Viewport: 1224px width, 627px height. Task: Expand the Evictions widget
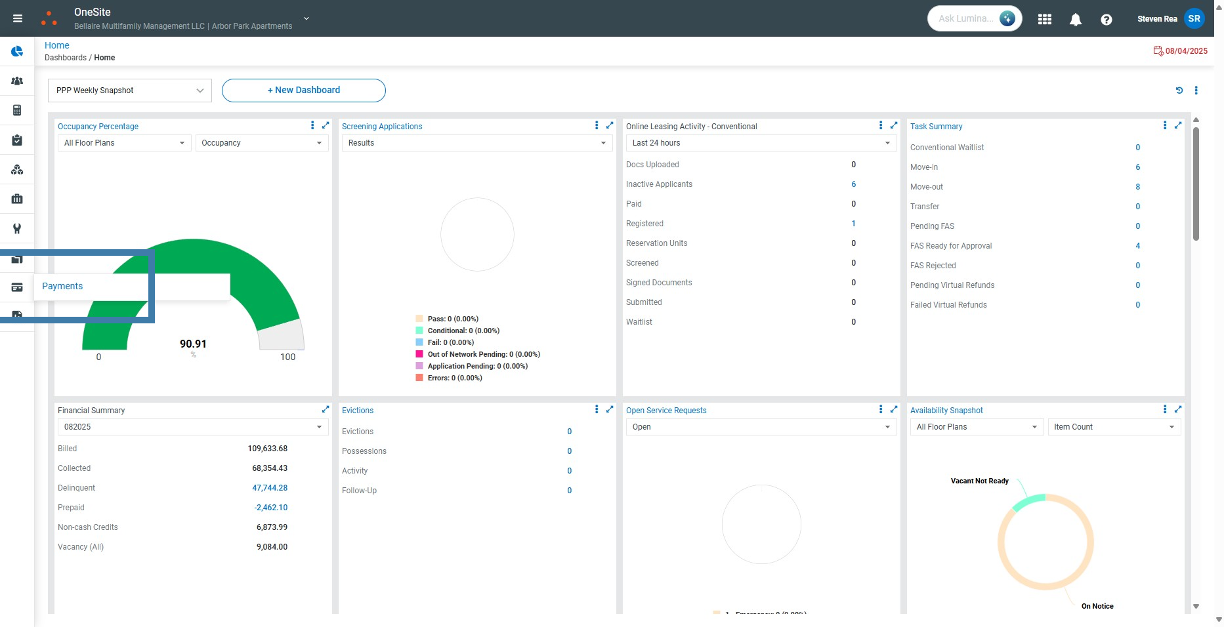(610, 409)
